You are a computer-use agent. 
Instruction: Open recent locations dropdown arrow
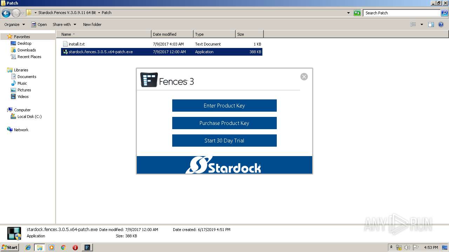23,13
